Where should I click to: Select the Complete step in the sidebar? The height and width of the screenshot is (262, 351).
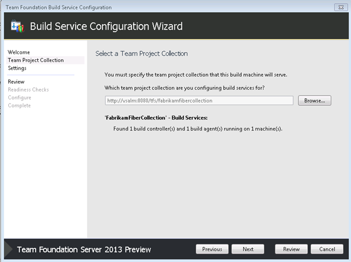pyautogui.click(x=19, y=105)
